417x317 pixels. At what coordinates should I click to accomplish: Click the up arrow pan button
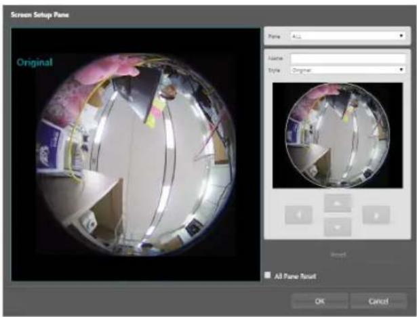pyautogui.click(x=338, y=203)
